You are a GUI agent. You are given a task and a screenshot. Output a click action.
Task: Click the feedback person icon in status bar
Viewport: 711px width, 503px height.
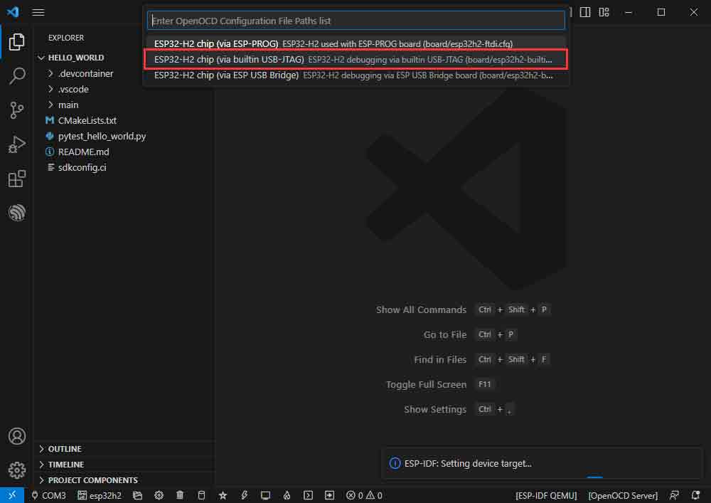(x=674, y=495)
